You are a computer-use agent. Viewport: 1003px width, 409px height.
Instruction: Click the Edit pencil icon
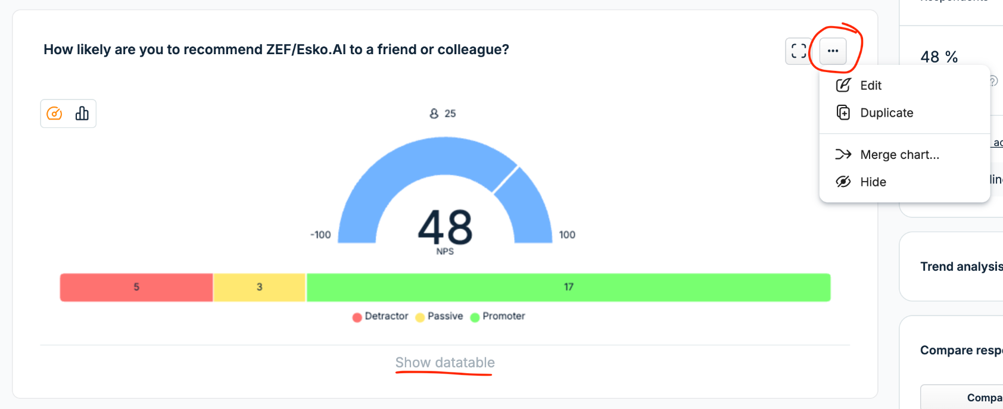coord(843,85)
